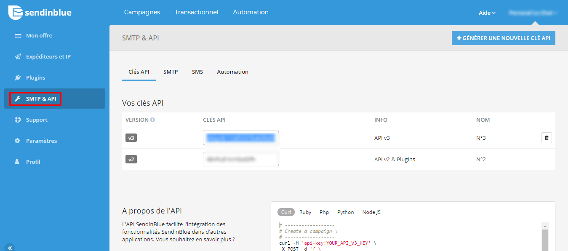The height and width of the screenshot is (251, 568).
Task: Click the Sendinblue logo
Action: click(x=40, y=13)
